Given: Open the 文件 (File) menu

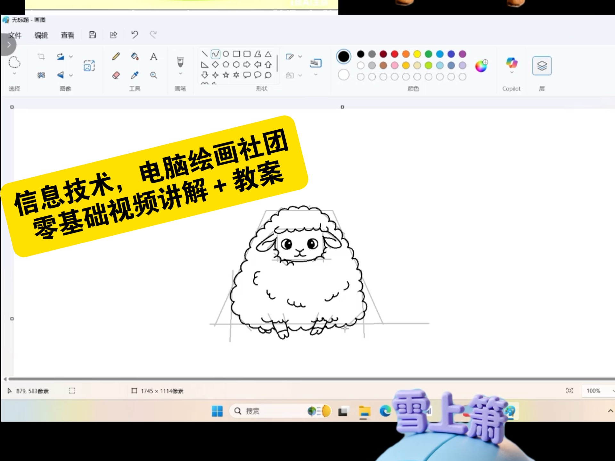Looking at the screenshot, I should 15,35.
